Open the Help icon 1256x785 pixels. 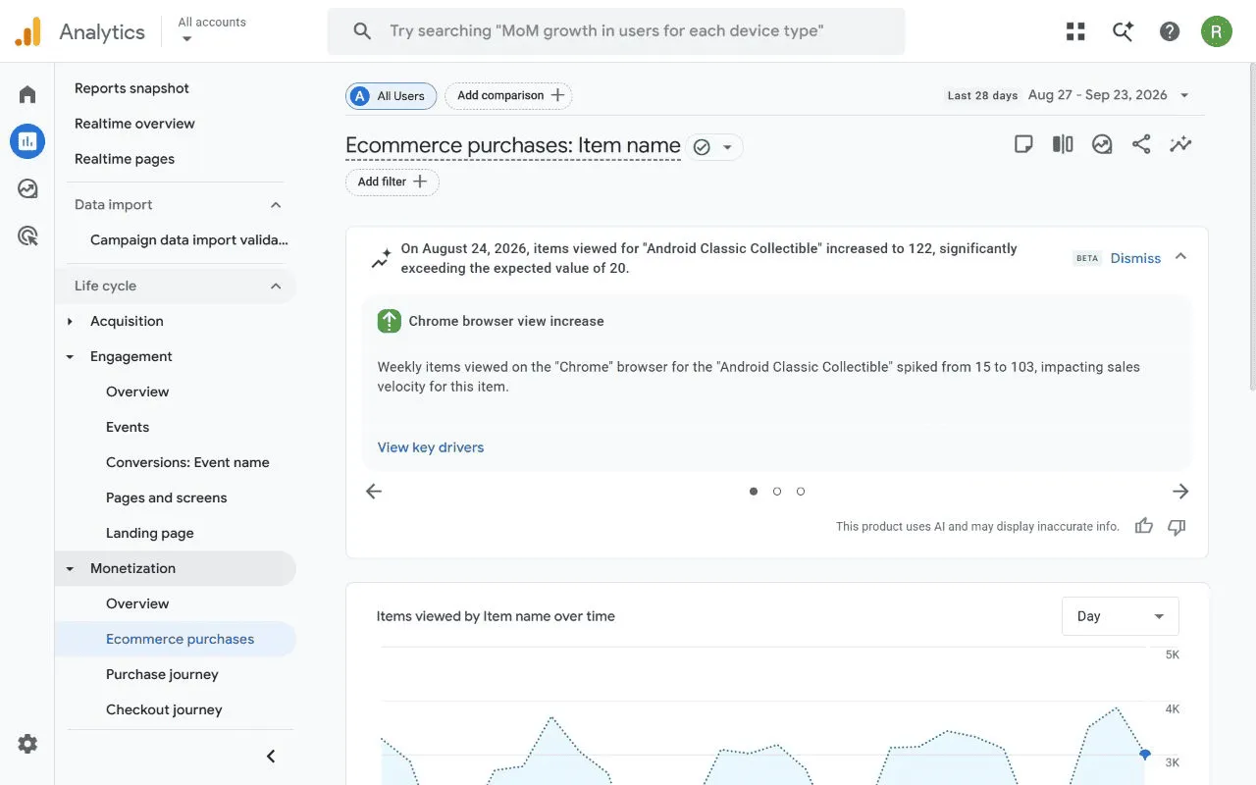click(x=1170, y=31)
